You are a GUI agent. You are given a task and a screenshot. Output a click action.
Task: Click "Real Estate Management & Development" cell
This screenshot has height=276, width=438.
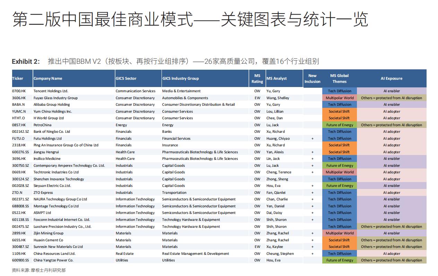[195, 253]
